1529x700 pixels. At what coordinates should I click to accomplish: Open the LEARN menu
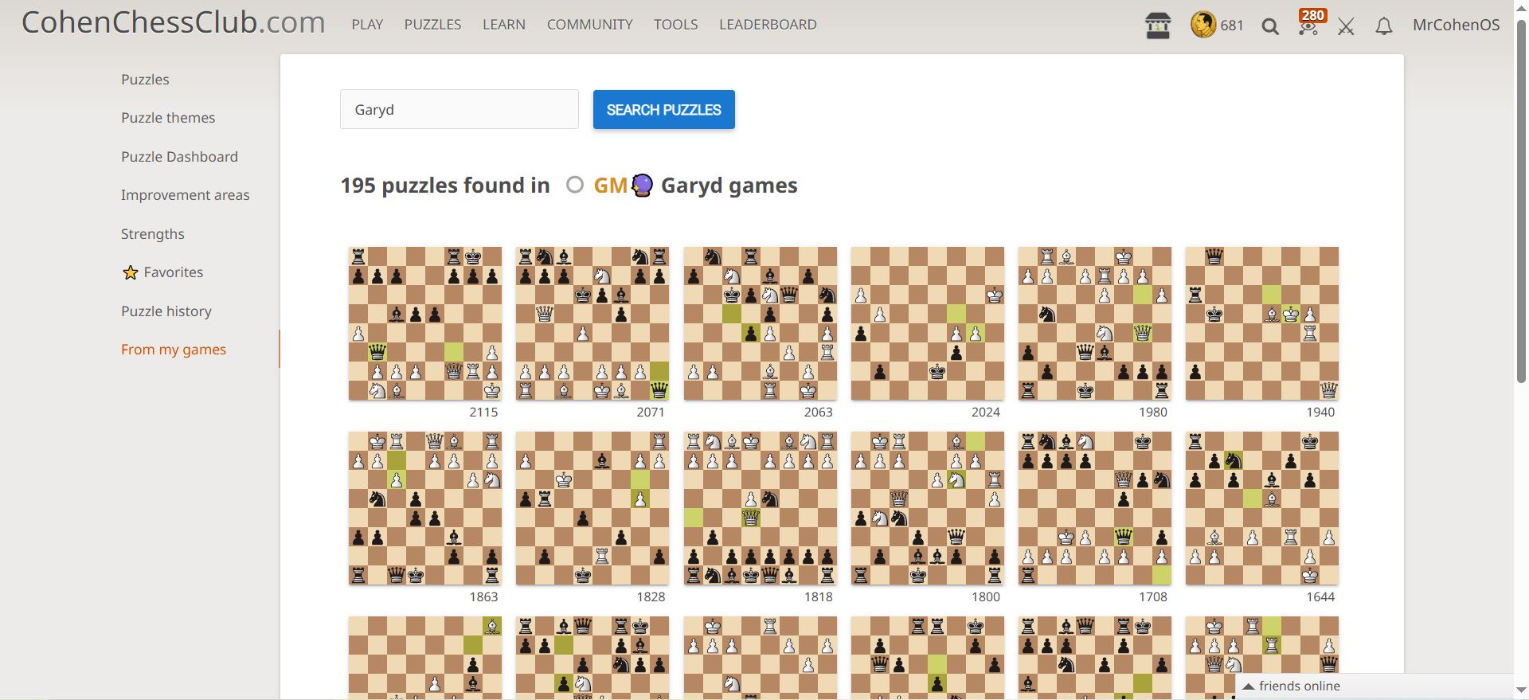pos(504,25)
